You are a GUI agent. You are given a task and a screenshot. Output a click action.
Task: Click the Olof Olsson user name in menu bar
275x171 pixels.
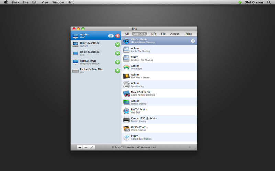tap(254, 2)
